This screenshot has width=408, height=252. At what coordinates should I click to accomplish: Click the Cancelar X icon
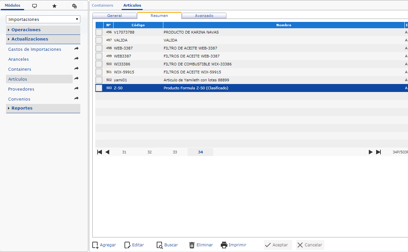[300, 245]
